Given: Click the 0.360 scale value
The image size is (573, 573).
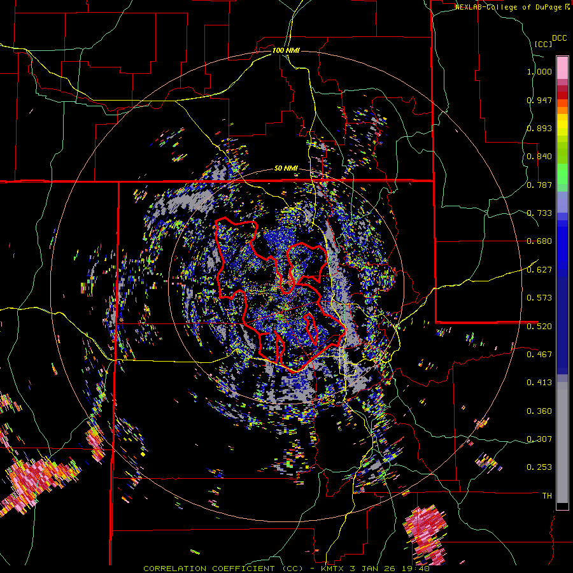Looking at the screenshot, I should point(539,411).
